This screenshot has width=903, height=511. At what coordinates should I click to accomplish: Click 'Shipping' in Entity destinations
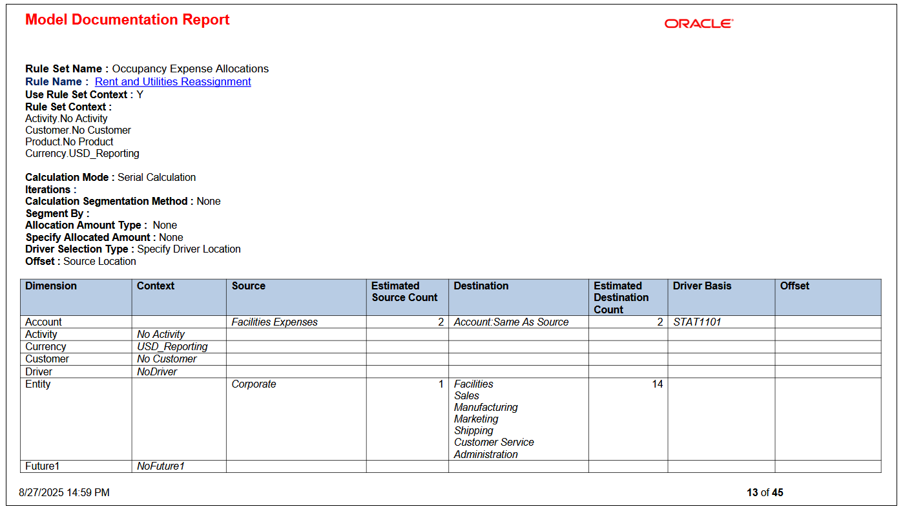click(x=473, y=430)
